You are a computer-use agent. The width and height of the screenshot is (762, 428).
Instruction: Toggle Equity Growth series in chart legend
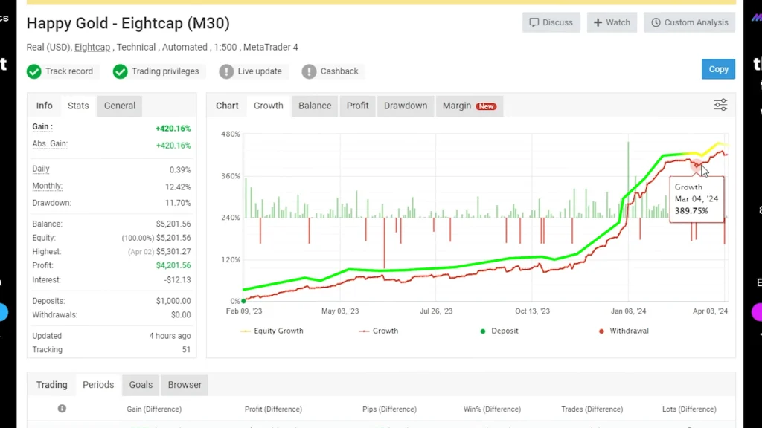272,331
